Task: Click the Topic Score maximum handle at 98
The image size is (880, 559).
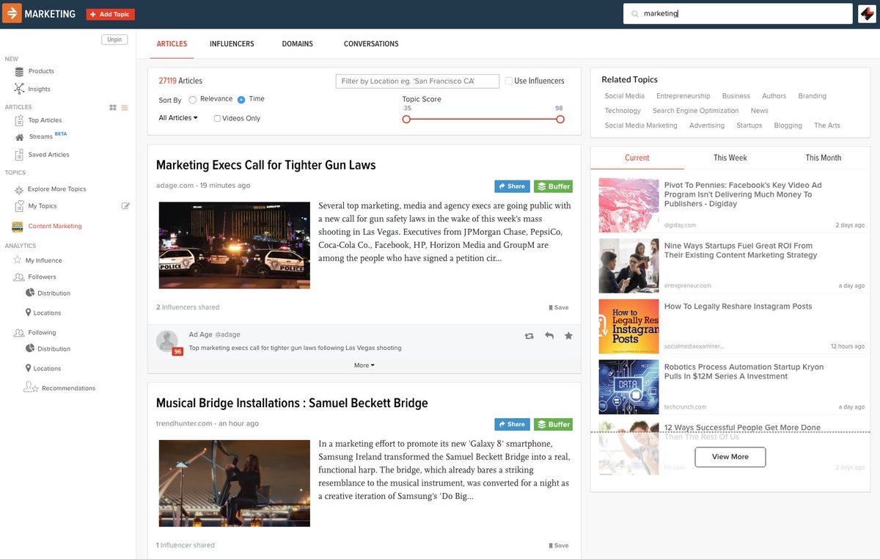Action: [x=560, y=119]
